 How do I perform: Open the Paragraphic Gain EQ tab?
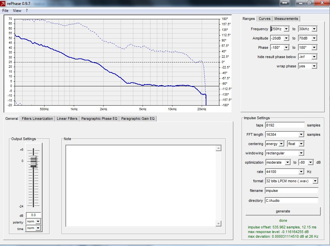[x=138, y=119]
